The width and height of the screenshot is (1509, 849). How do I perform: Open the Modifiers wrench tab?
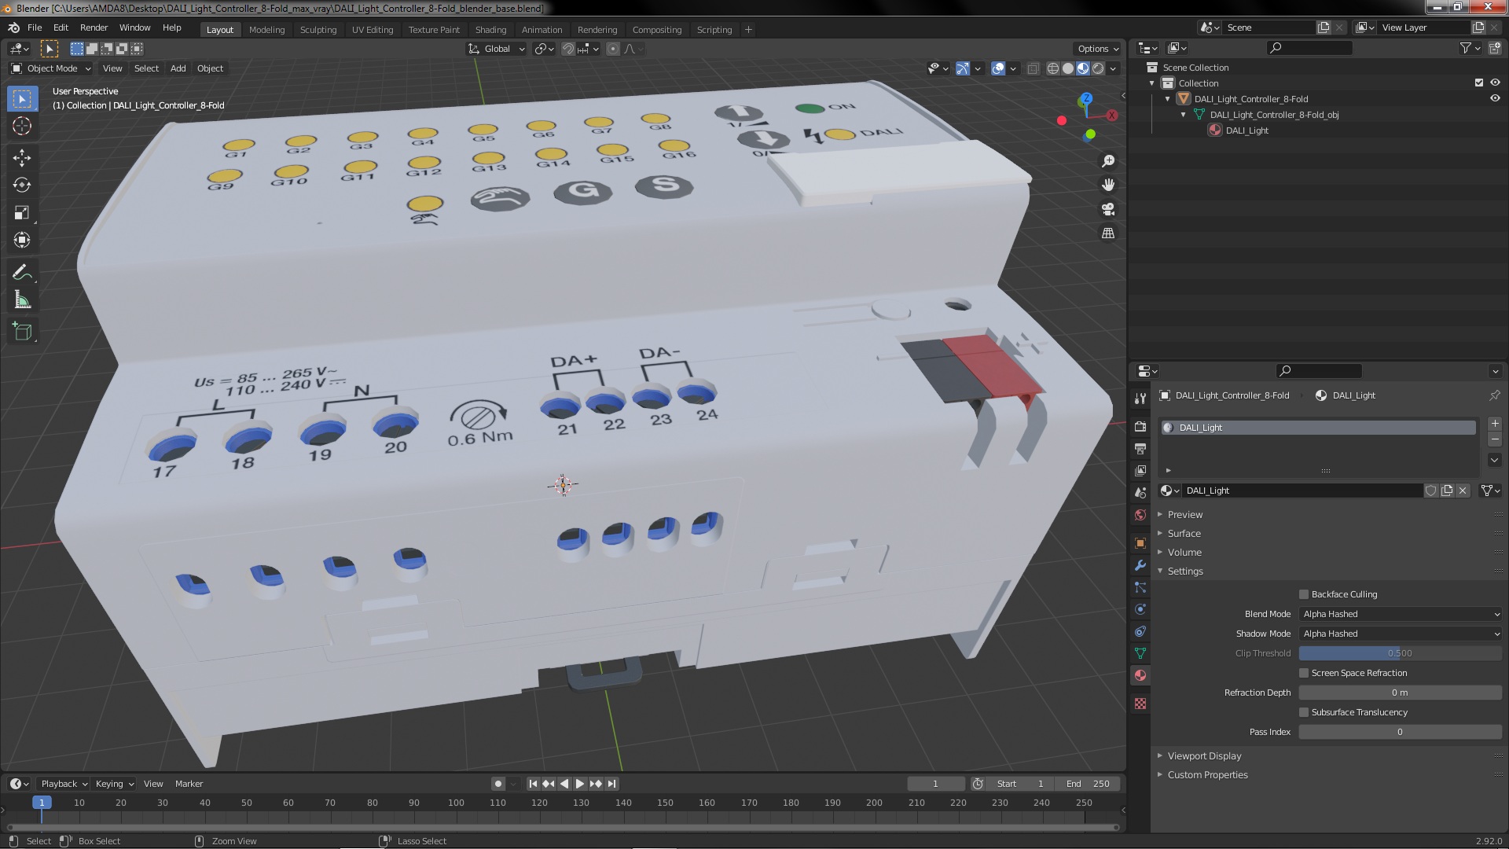click(x=1140, y=565)
